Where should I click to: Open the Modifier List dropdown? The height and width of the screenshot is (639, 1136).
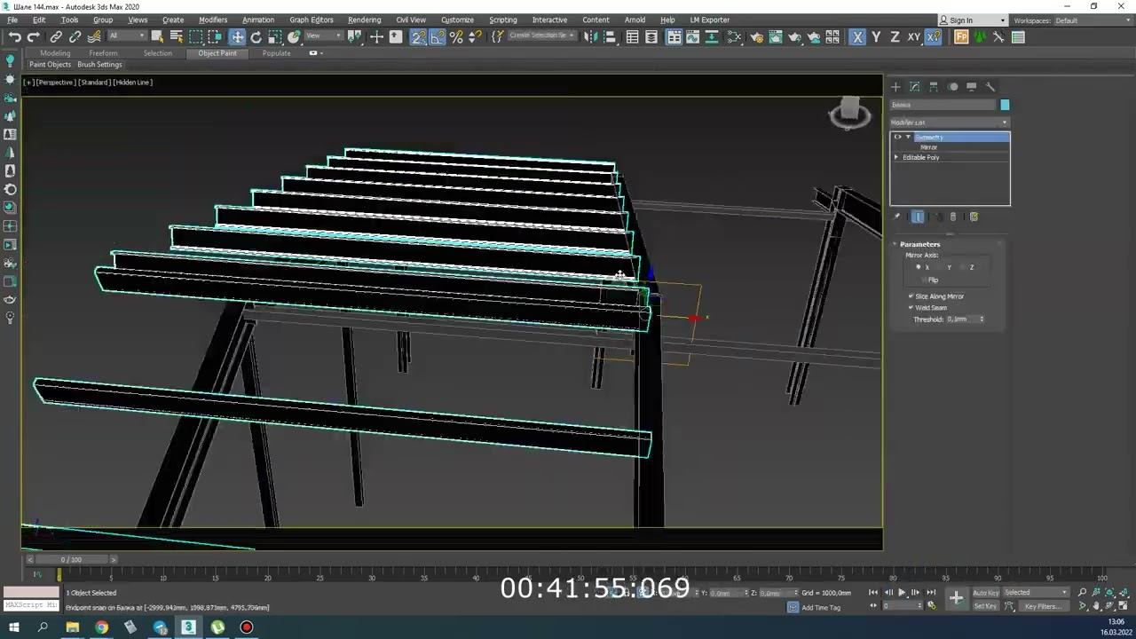[x=950, y=122]
